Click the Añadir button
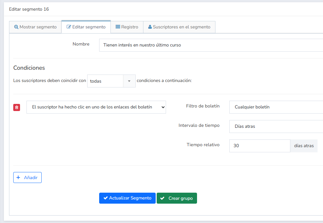The width and height of the screenshot is (323, 223). [x=27, y=177]
